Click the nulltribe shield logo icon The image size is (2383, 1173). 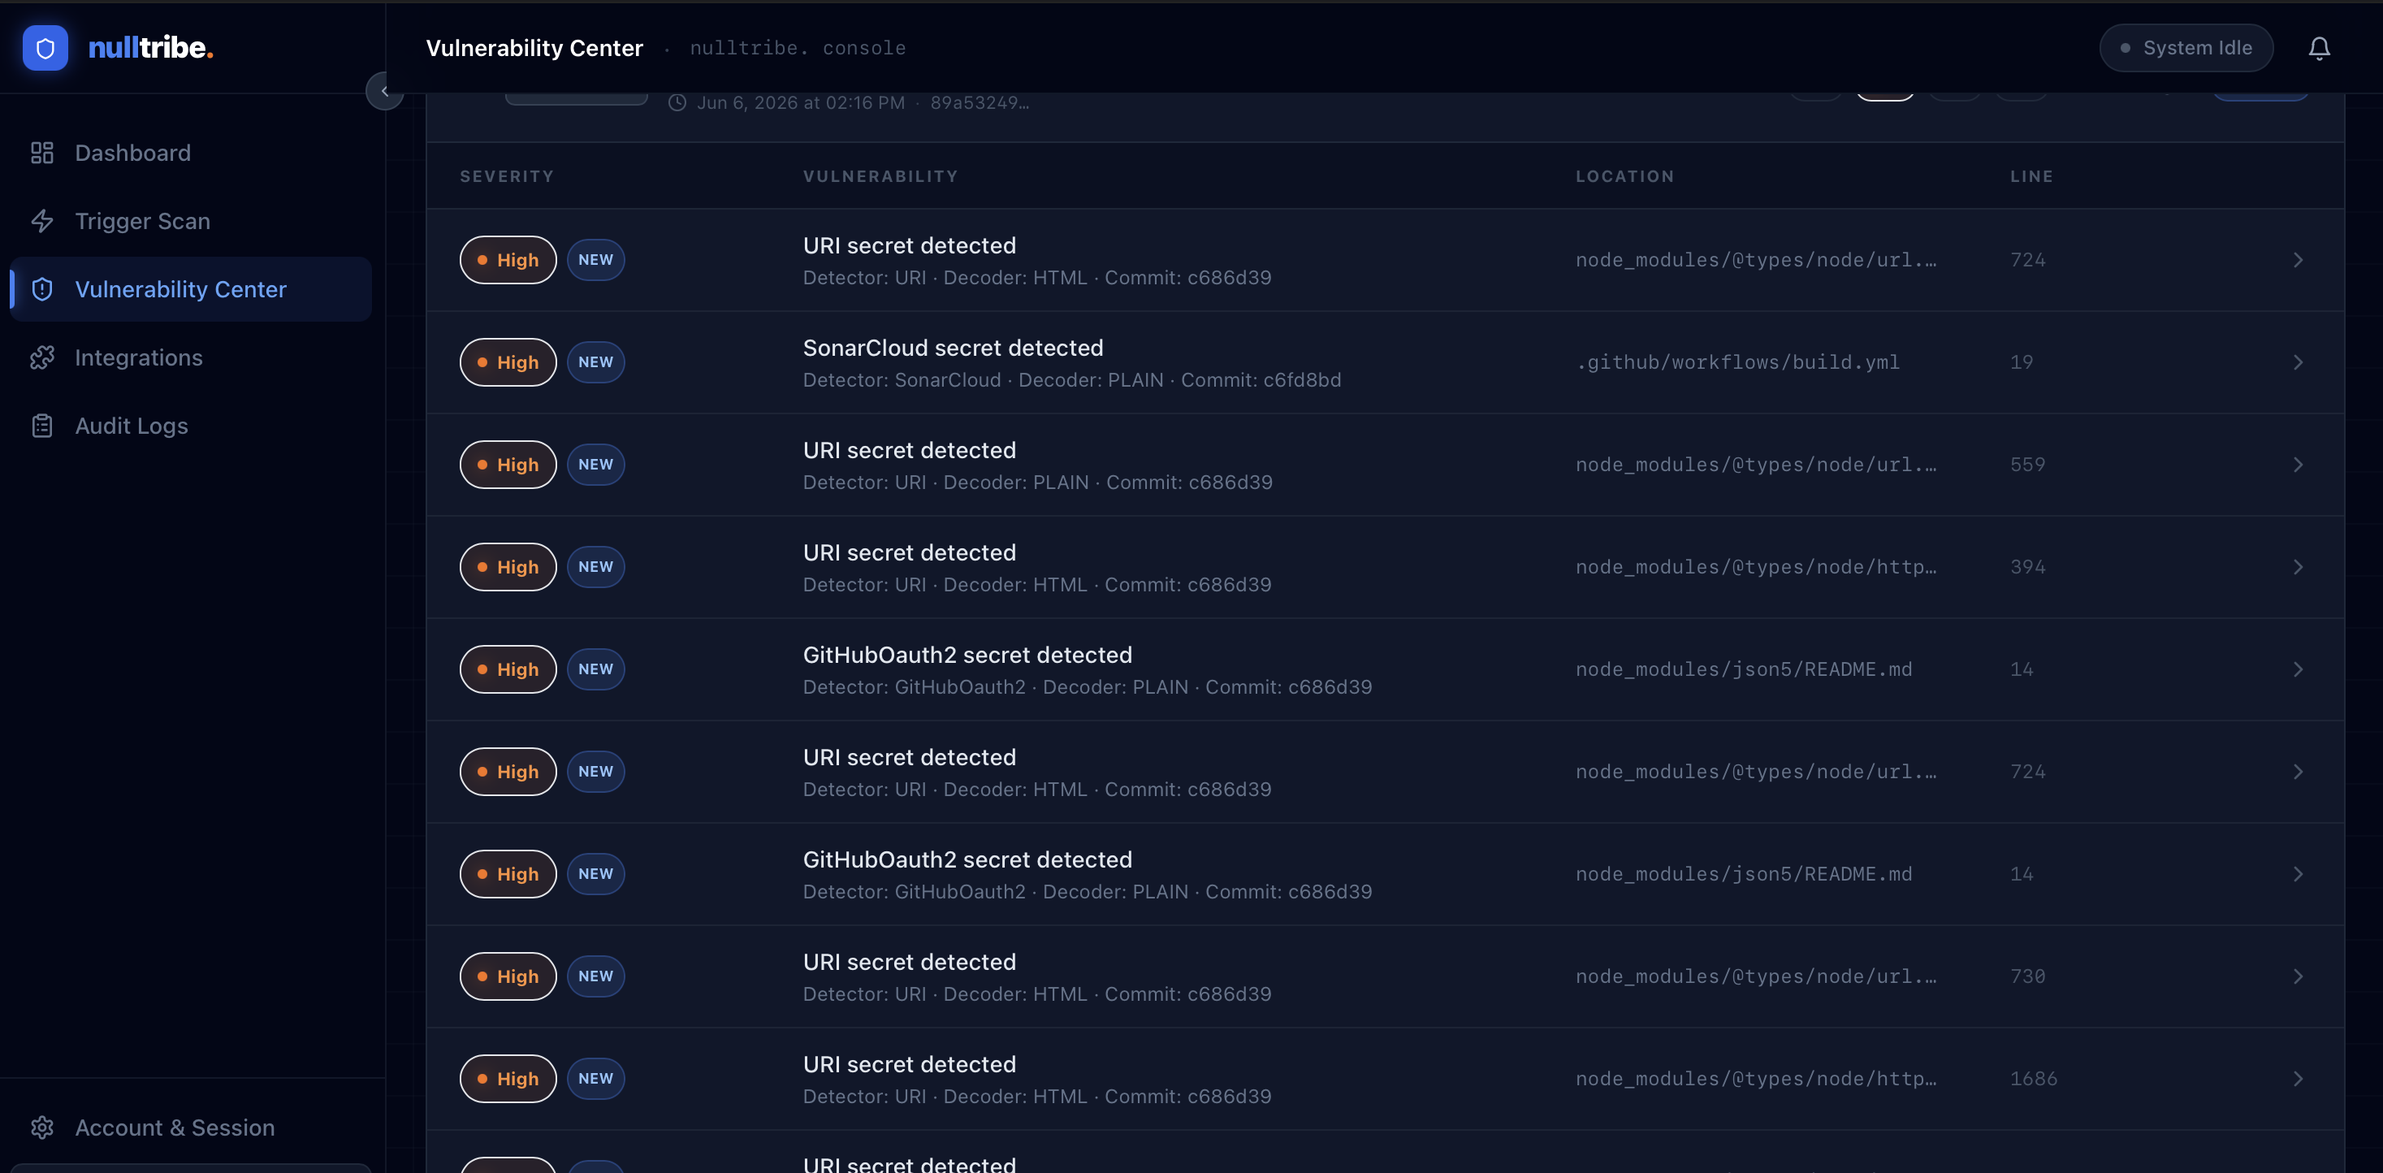[45, 47]
